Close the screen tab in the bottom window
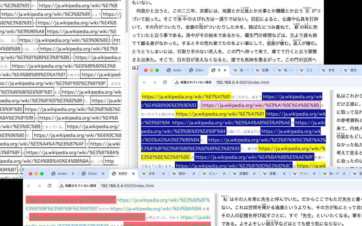The height and width of the screenshot is (226, 362). pyautogui.click(x=73, y=174)
